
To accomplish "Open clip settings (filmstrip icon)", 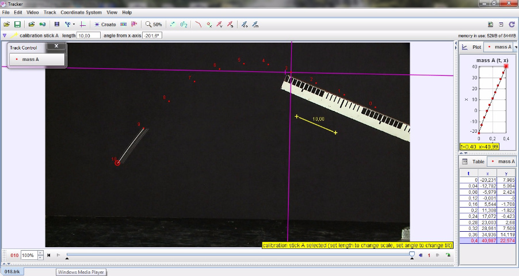I will click(x=57, y=25).
